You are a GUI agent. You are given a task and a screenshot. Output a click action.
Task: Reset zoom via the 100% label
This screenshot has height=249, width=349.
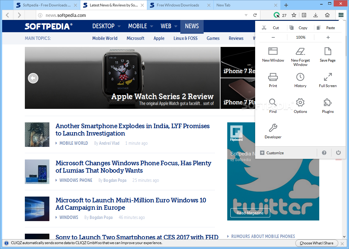tap(301, 37)
